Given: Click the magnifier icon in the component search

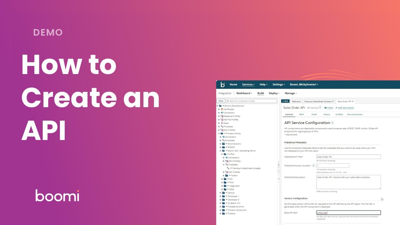Looking at the screenshot, I should point(228,101).
